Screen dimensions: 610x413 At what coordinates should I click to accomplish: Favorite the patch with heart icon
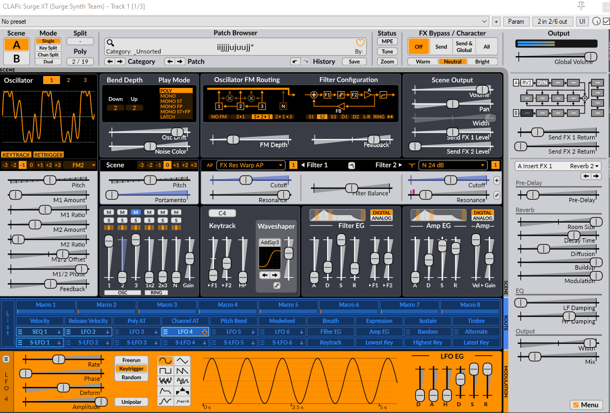(361, 43)
